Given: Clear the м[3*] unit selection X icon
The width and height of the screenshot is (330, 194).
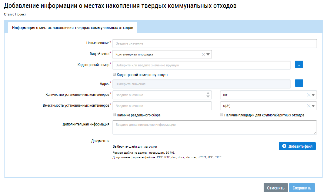Looking at the screenshot, I should pyautogui.click(x=308, y=106).
